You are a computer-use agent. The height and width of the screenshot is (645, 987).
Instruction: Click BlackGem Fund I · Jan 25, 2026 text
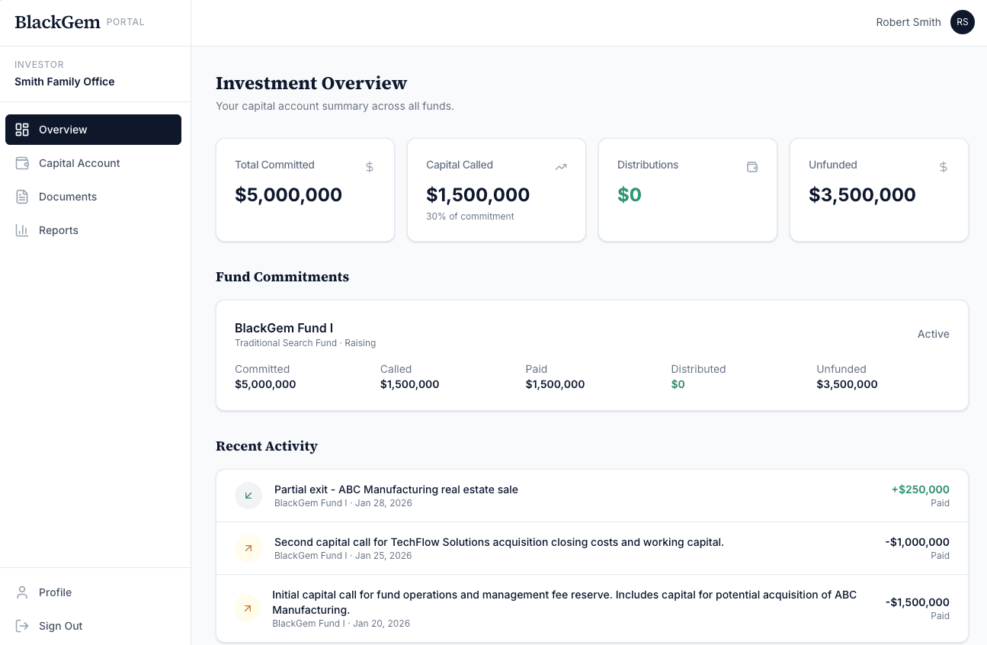point(343,556)
